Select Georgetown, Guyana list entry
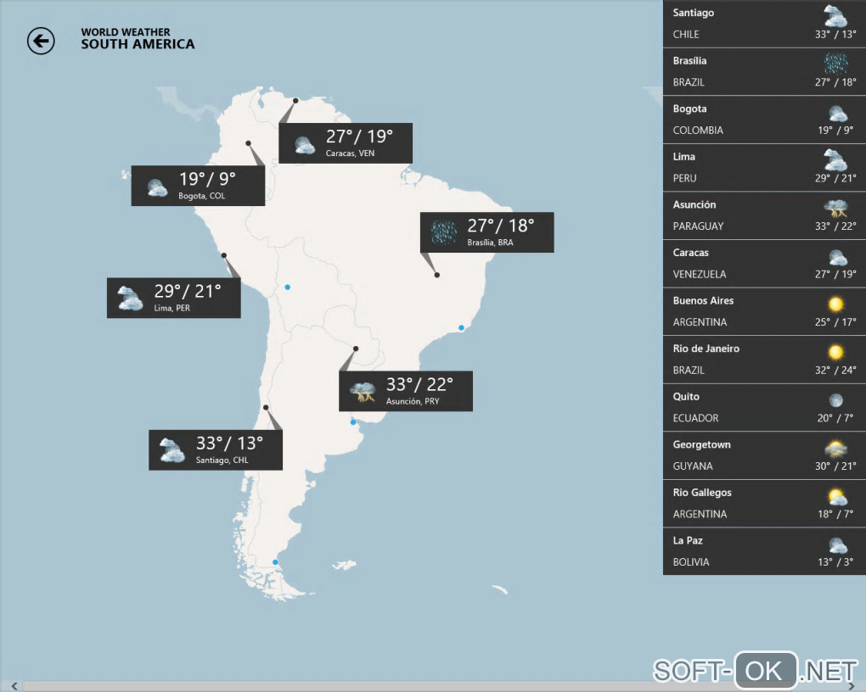This screenshot has width=866, height=692. click(764, 455)
